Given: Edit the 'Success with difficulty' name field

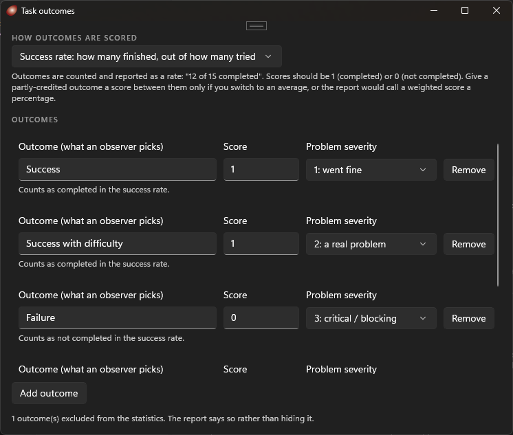Looking at the screenshot, I should coord(118,244).
